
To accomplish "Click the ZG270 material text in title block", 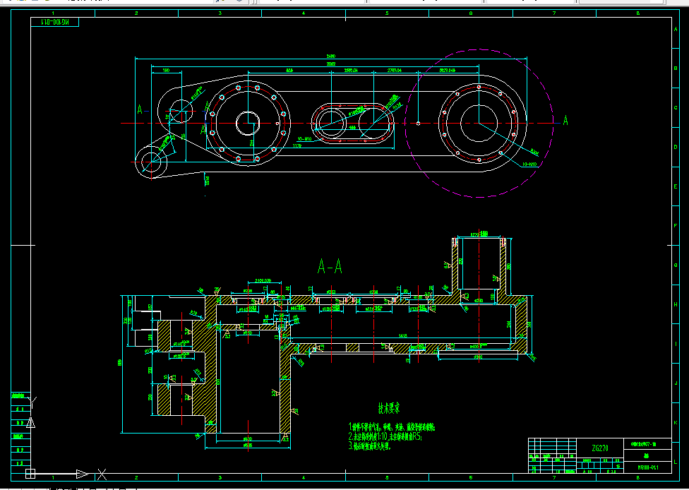I will coord(600,448).
